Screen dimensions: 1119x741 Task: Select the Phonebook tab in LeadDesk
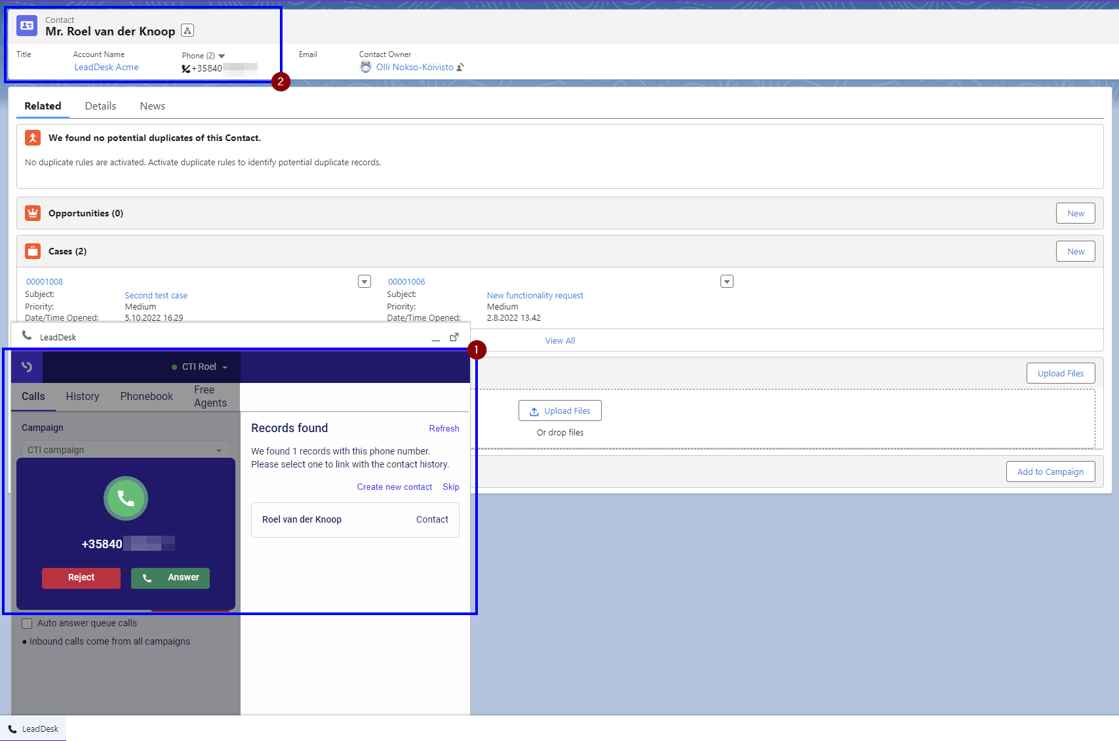click(x=147, y=396)
